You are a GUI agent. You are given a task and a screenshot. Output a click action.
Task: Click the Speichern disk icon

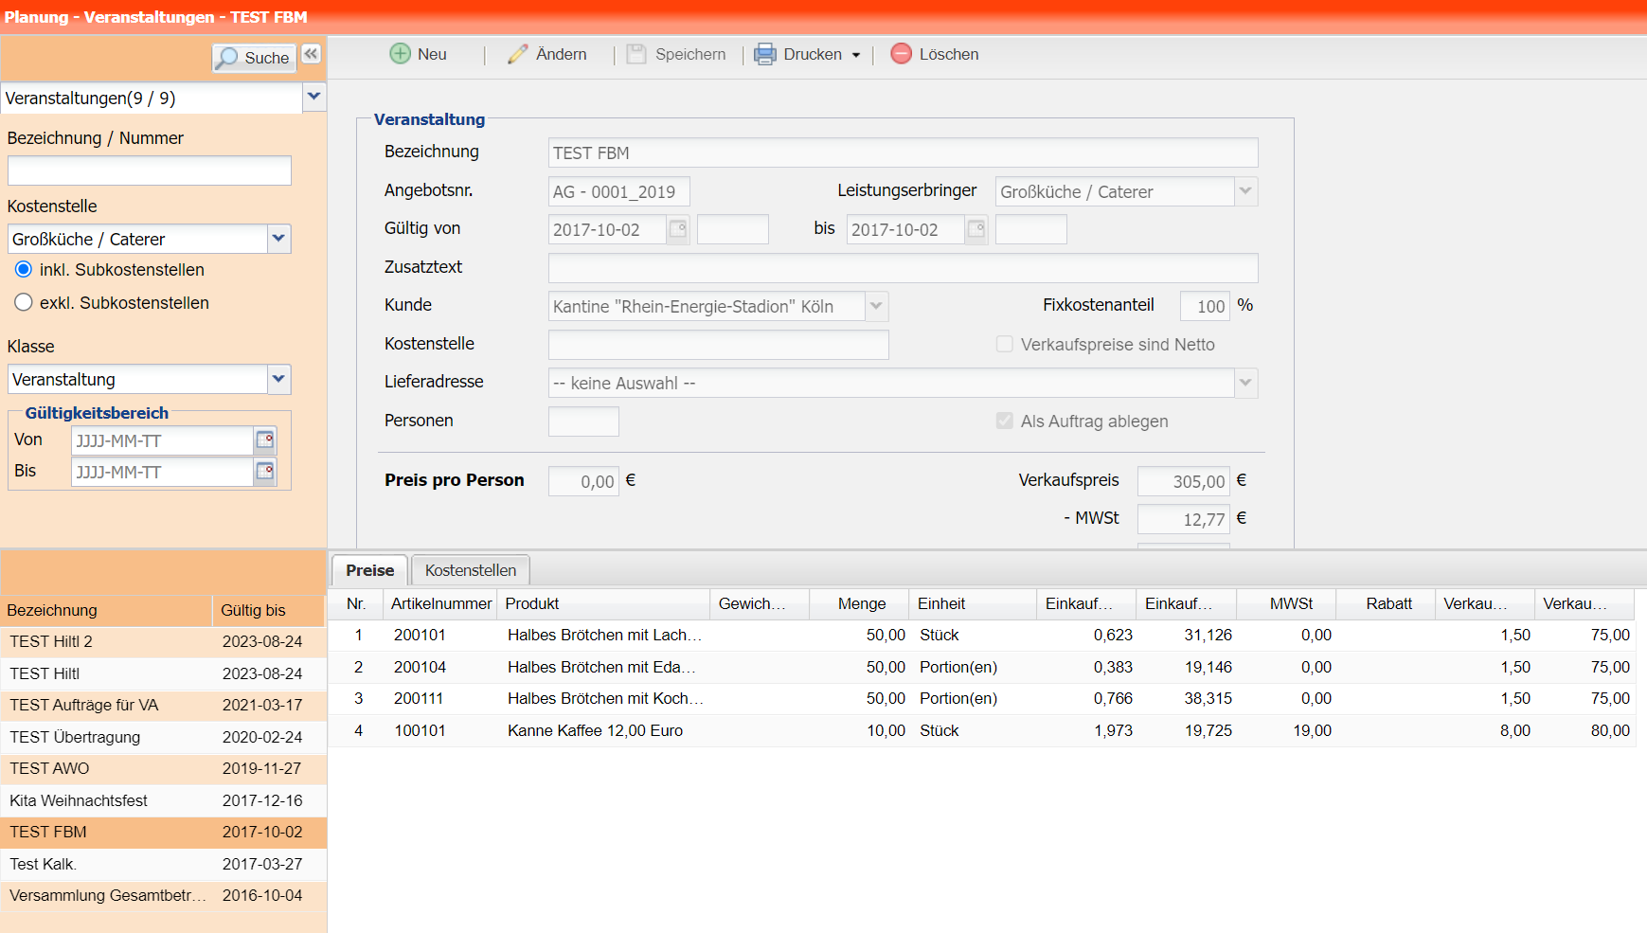[636, 54]
